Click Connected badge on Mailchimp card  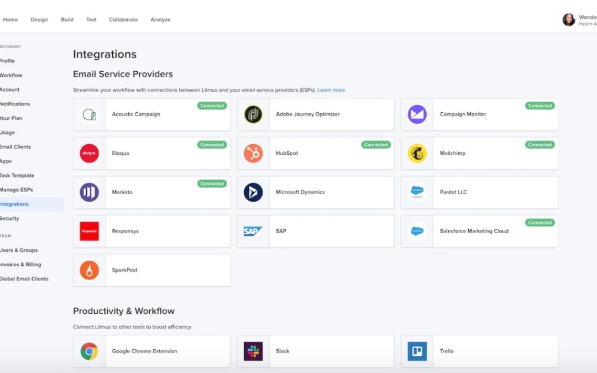tap(540, 145)
